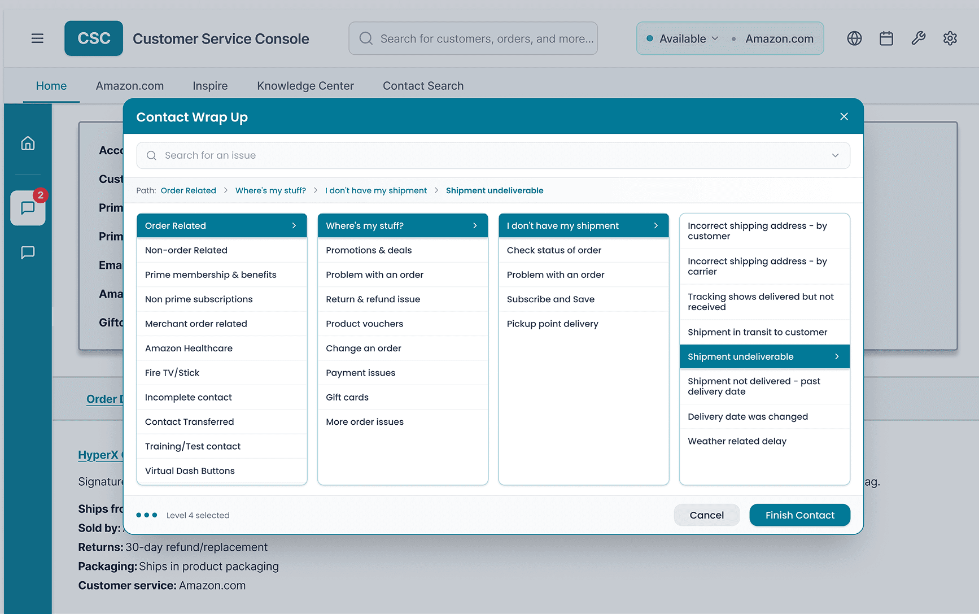Click the Amazon.com marketplace selector
Viewport: 979px width, 614px height.
point(779,38)
